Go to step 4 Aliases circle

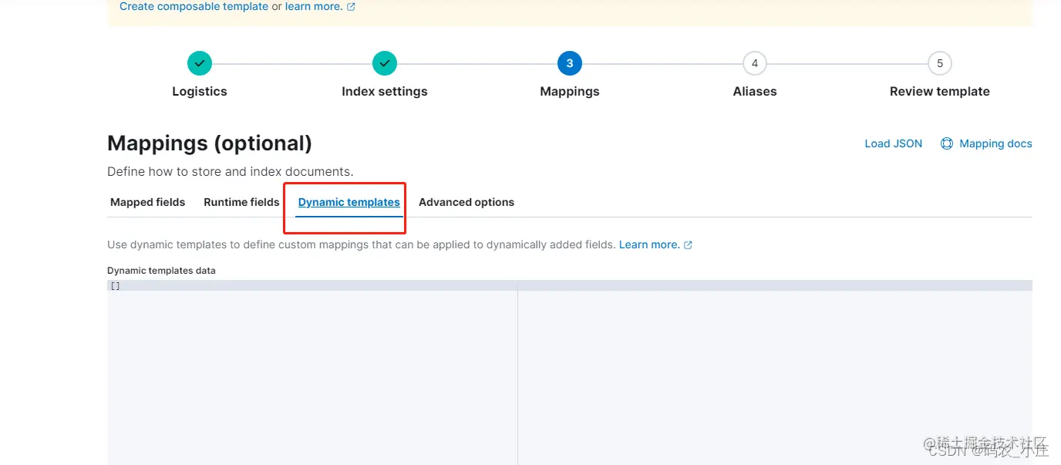coord(755,63)
